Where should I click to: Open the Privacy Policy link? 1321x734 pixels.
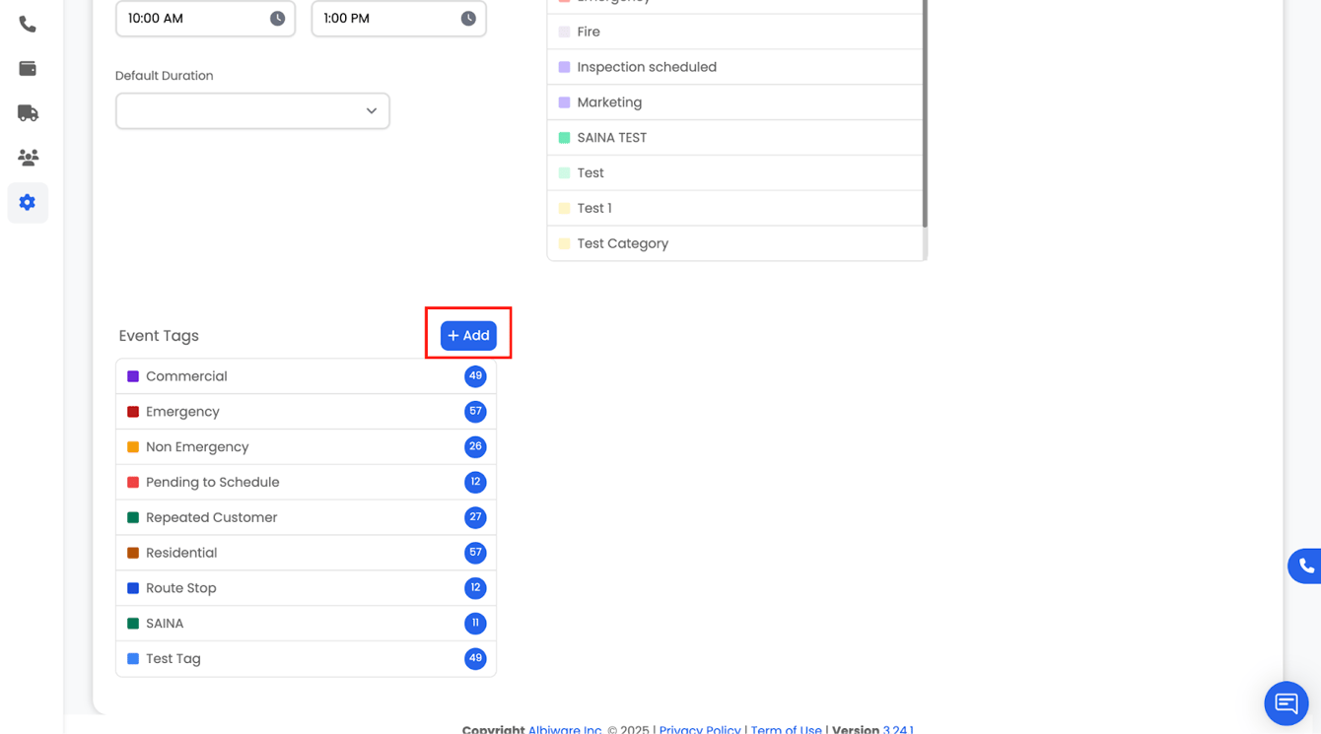[700, 730]
